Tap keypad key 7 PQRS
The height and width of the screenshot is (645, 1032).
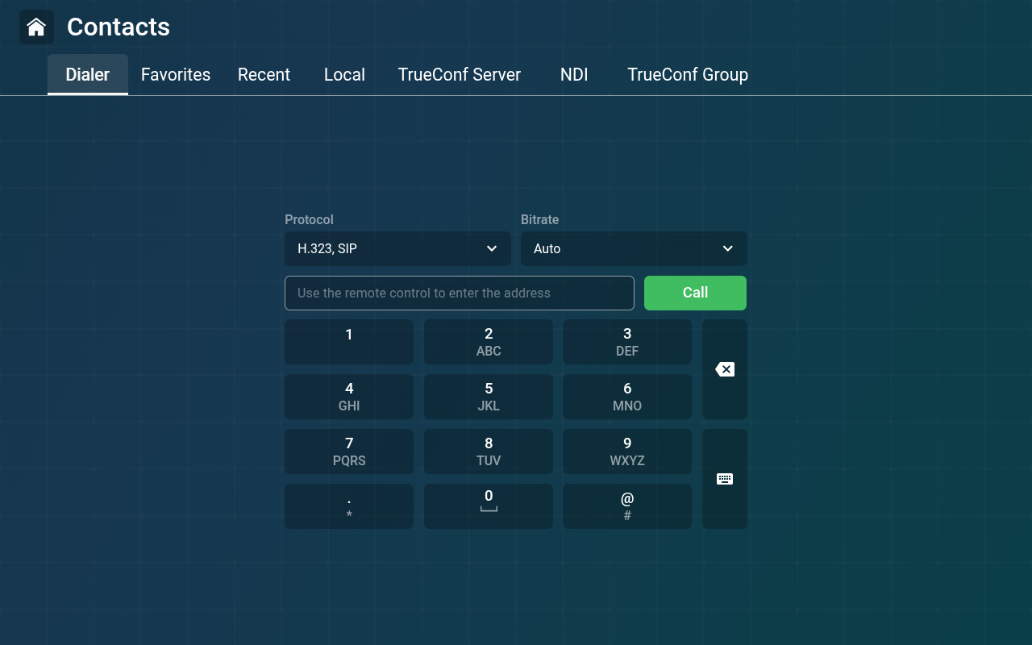click(x=349, y=451)
